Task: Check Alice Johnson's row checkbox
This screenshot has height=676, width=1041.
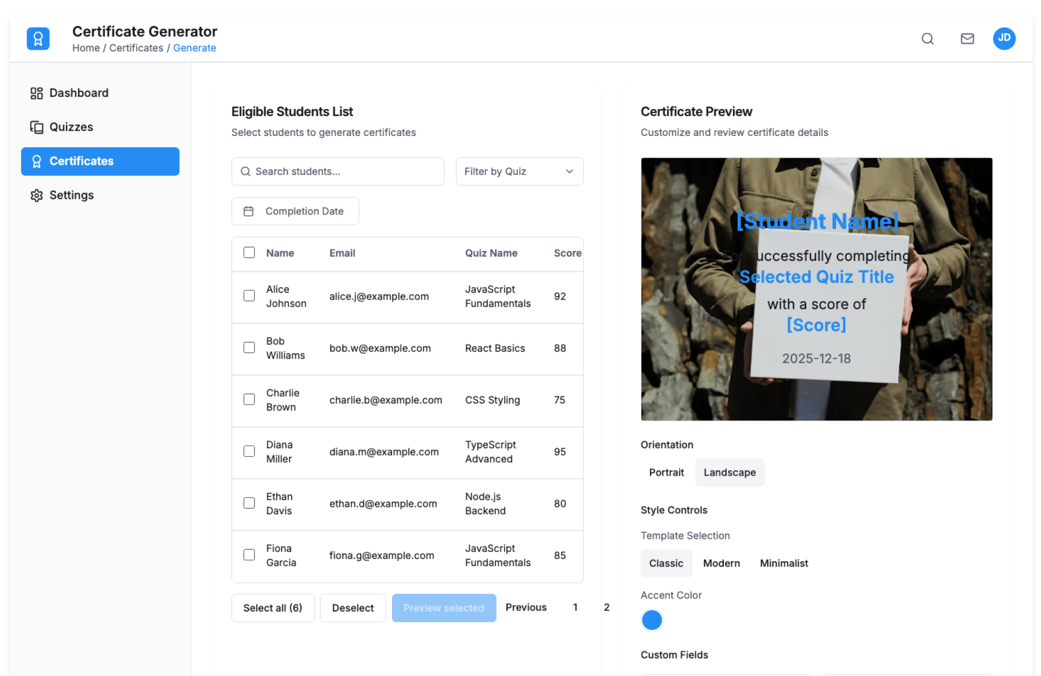Action: (x=249, y=296)
